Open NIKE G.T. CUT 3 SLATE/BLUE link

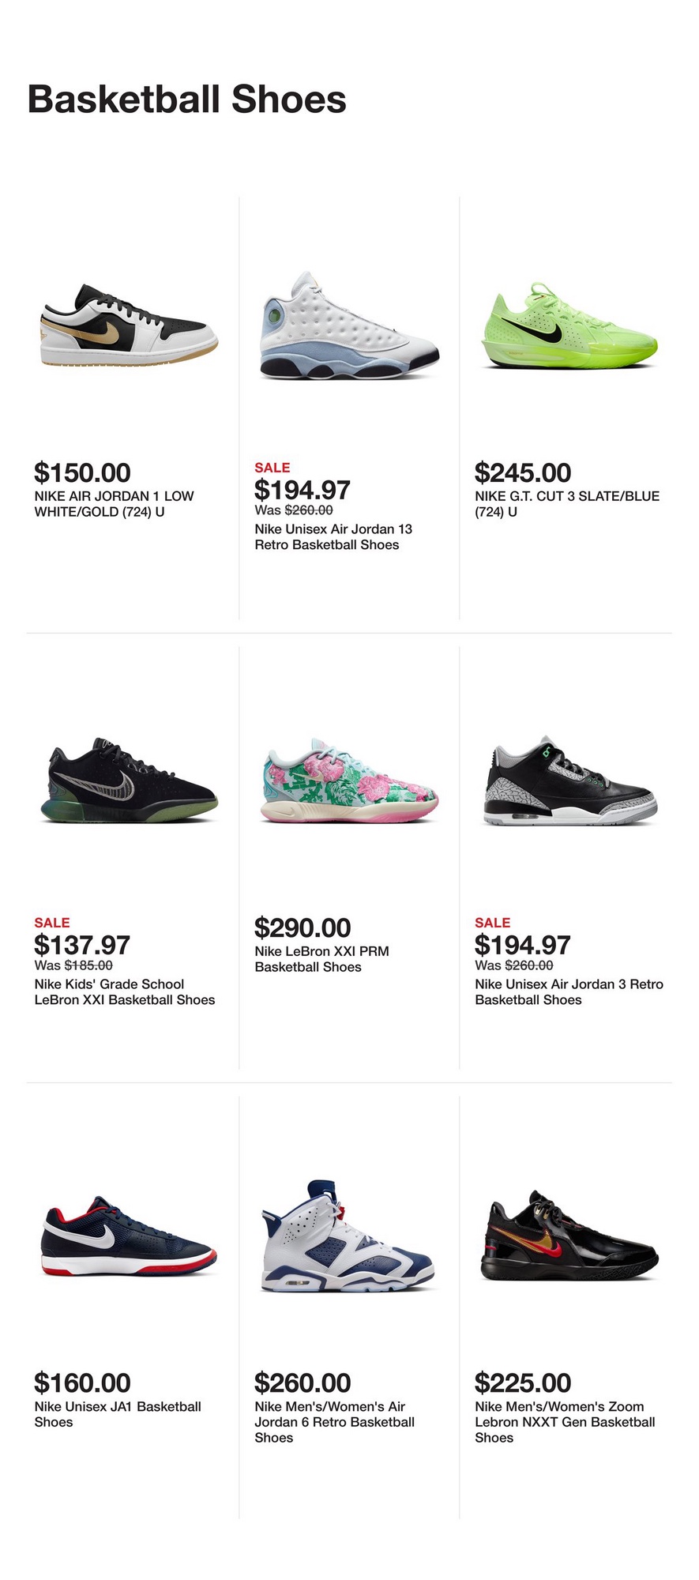tap(566, 504)
